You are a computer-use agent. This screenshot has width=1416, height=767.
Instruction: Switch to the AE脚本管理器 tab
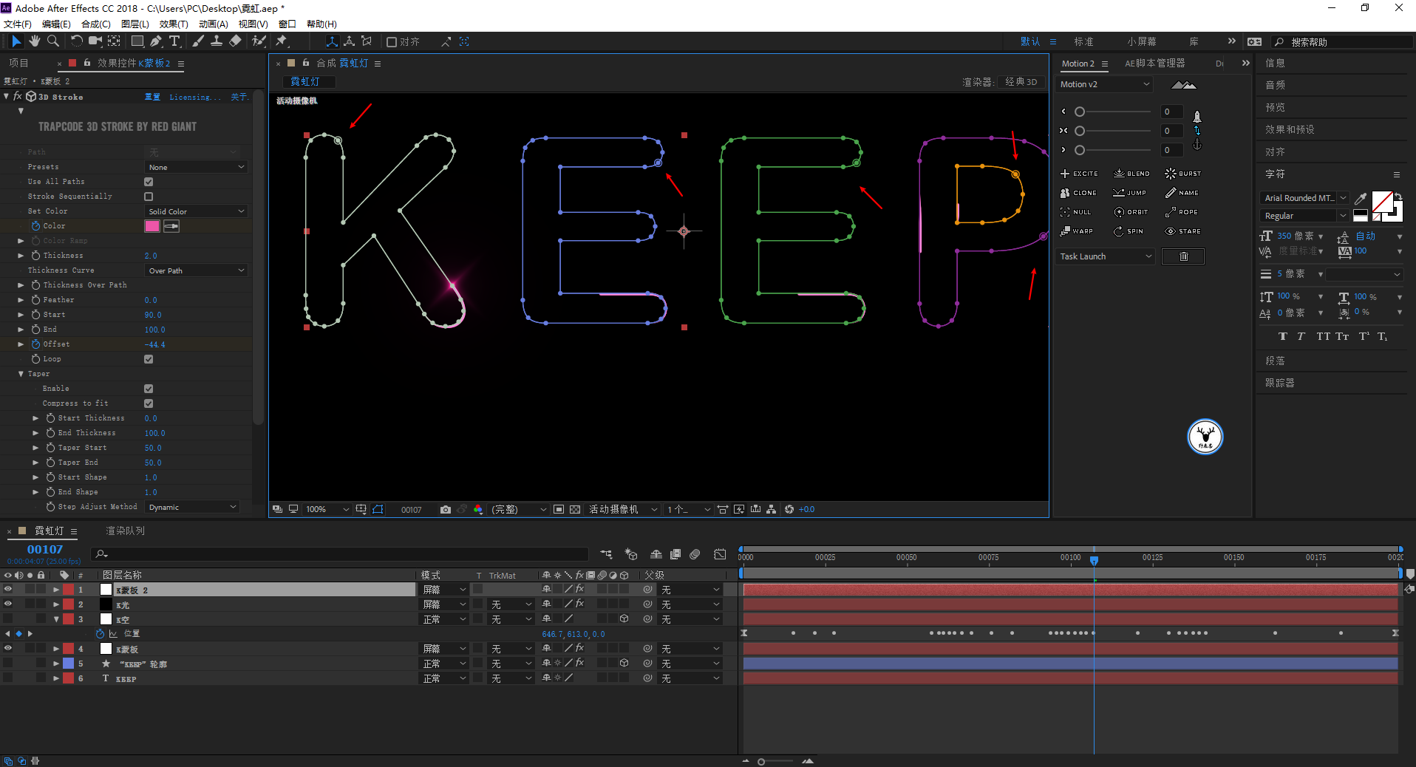point(1155,64)
